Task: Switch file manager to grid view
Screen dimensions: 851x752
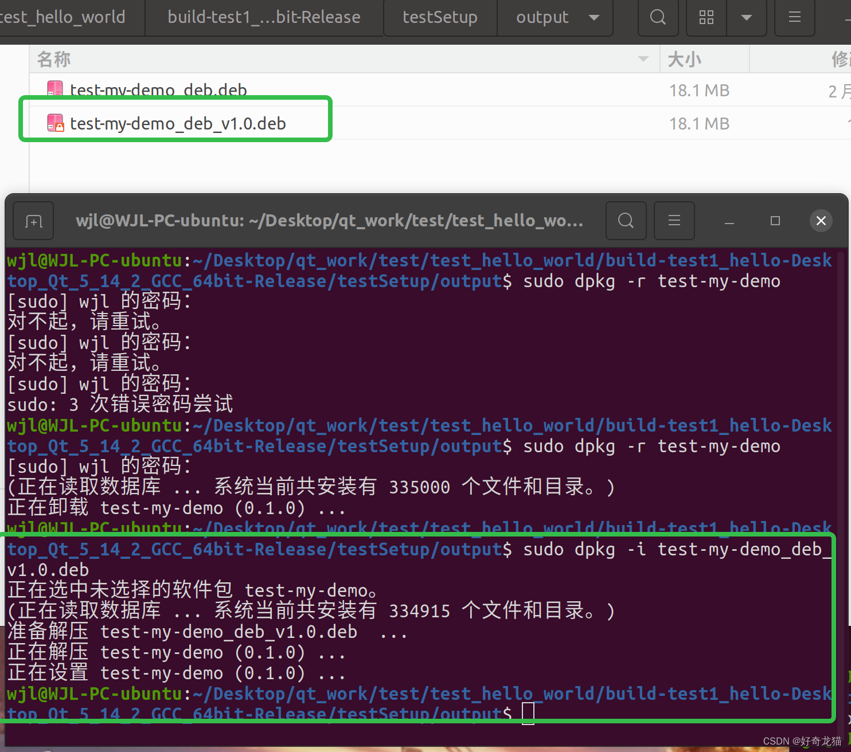Action: click(x=706, y=17)
